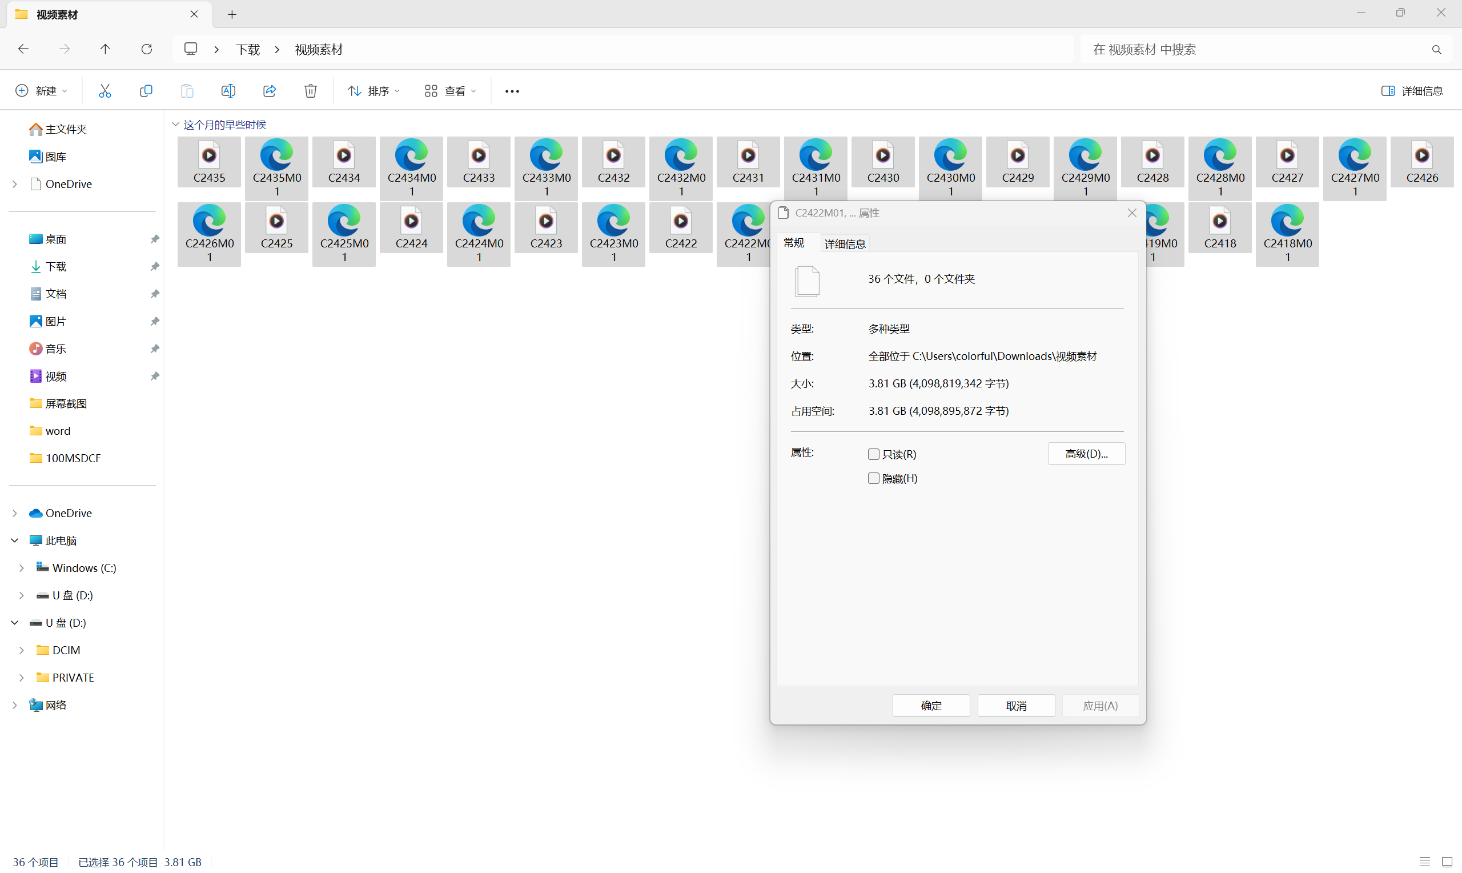Toggle the 详细信息 details pane button

point(1412,91)
